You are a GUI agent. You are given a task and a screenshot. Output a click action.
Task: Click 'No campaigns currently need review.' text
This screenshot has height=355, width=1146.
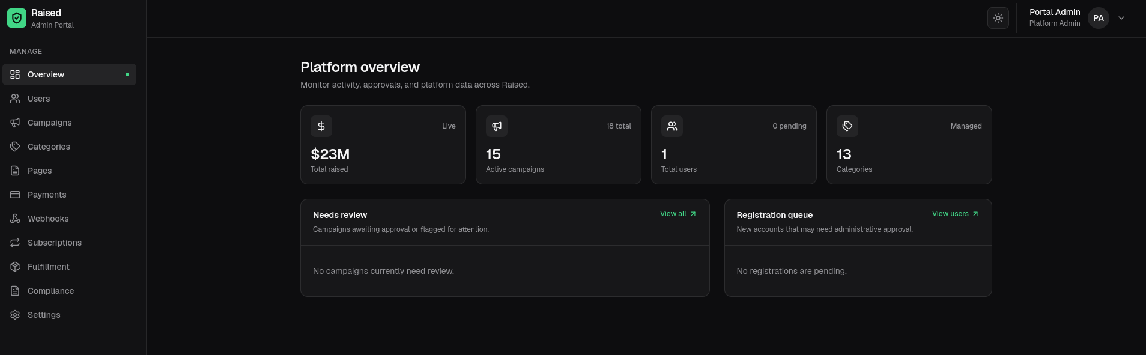pyautogui.click(x=383, y=271)
